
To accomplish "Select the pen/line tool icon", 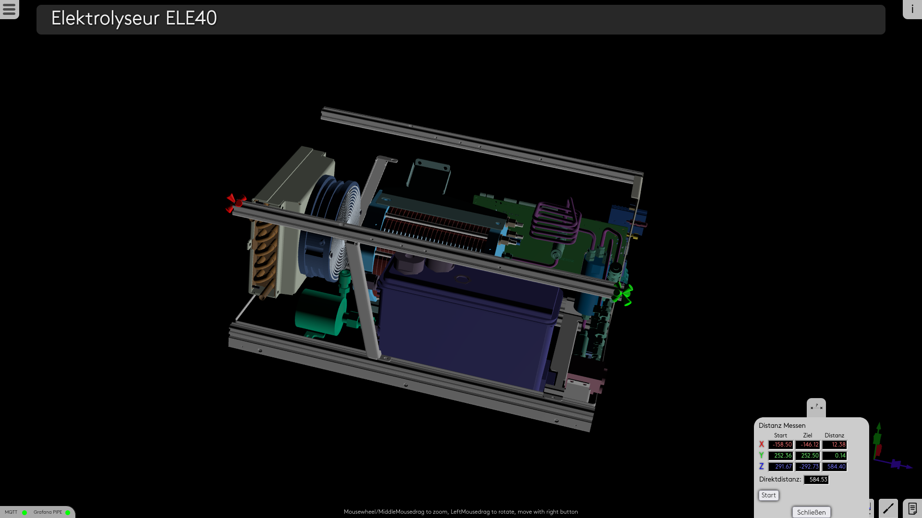I will (888, 508).
